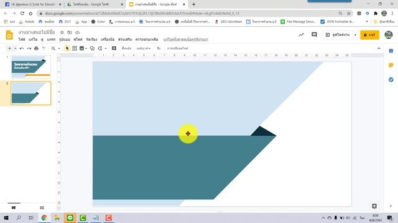This screenshot has height=223, width=398.
Task: Click the zoom magnifier tool
Action: [53, 48]
